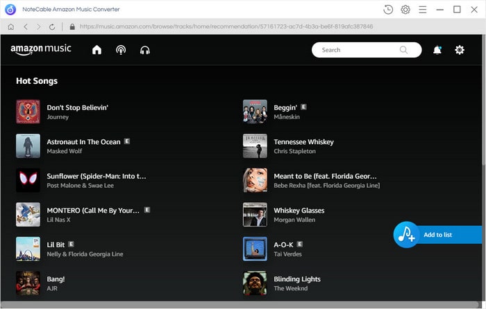The image size is (486, 309).
Task: Select song title Bang!
Action: click(56, 279)
